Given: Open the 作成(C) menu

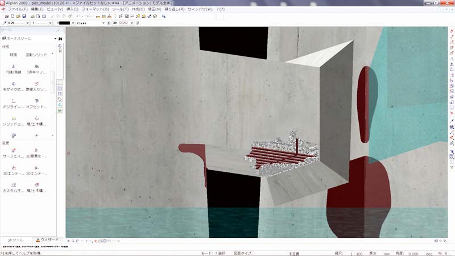Looking at the screenshot, I should 138,9.
